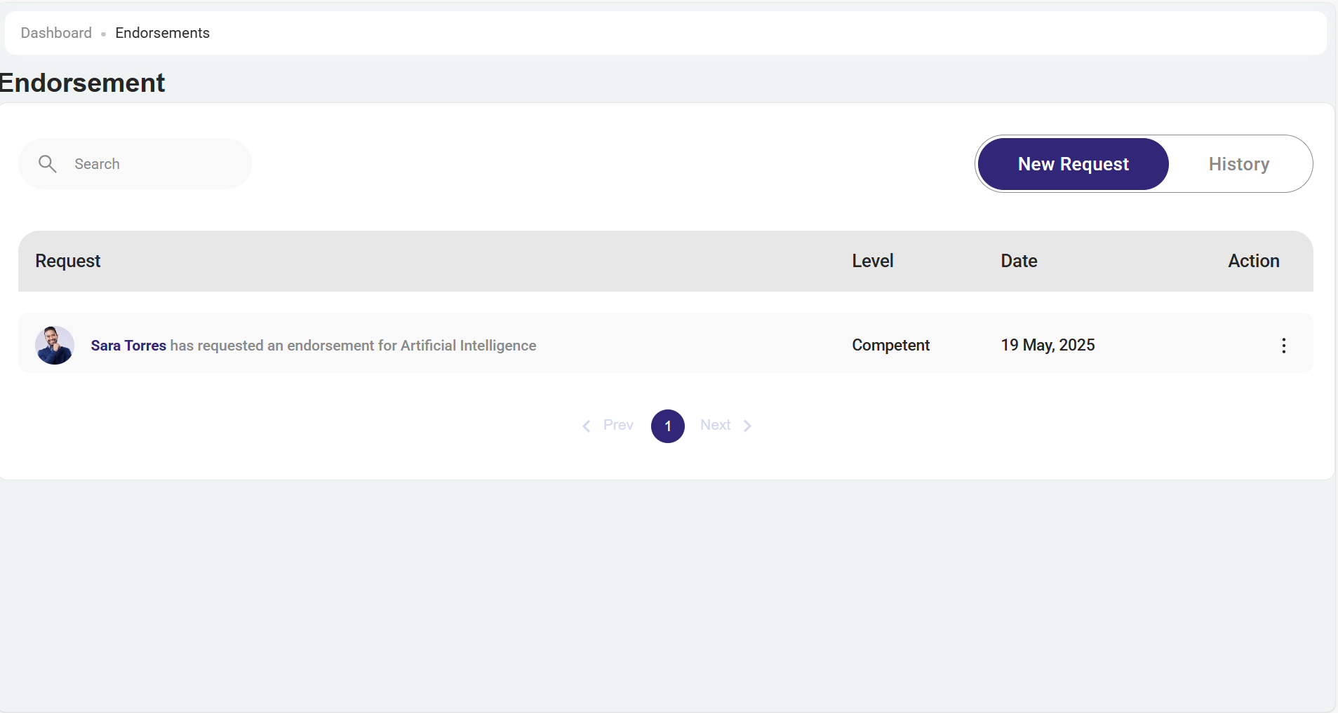Click the Request column header
Screen dimensions: 1338x713
68,261
